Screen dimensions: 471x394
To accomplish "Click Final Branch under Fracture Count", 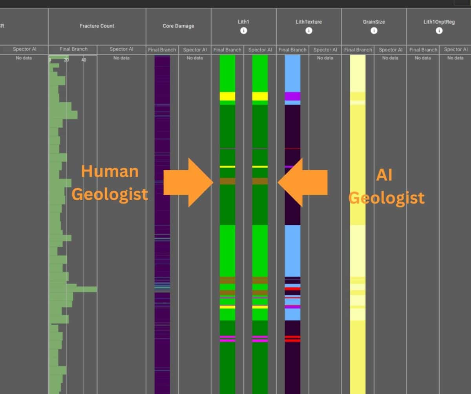I will (73, 49).
